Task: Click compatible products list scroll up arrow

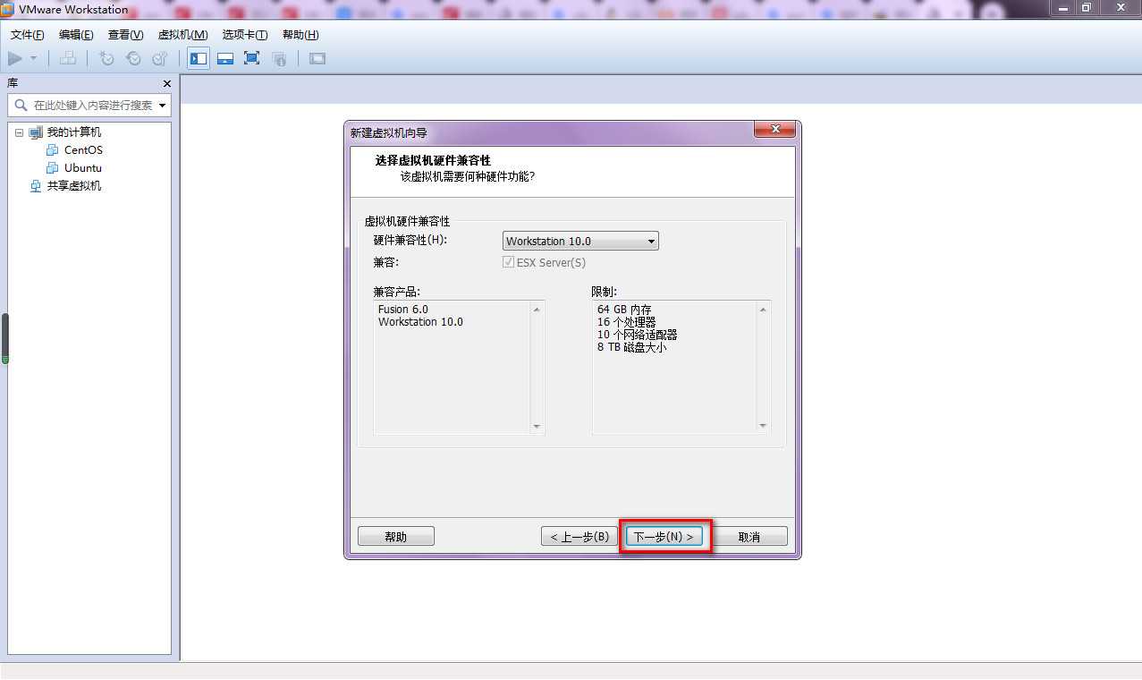Action: (x=537, y=310)
